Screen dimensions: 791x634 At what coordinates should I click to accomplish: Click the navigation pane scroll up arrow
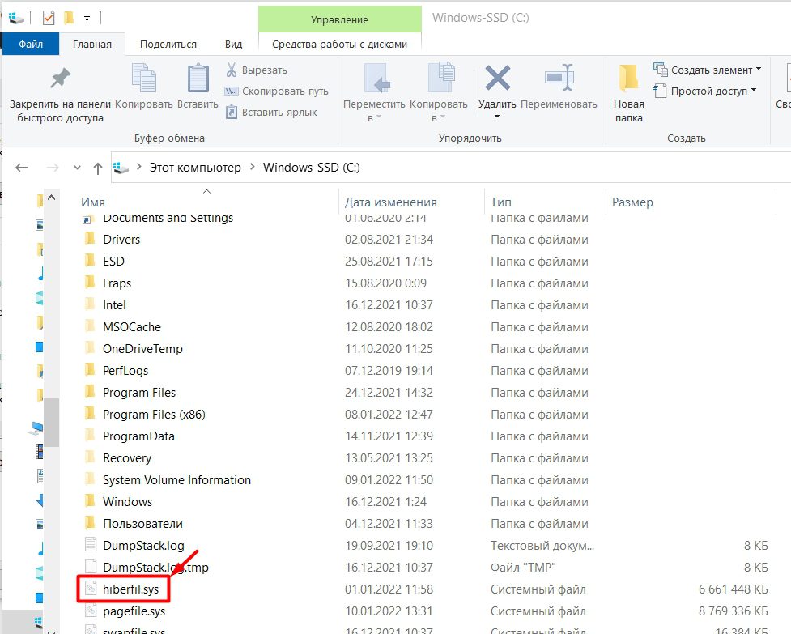pyautogui.click(x=52, y=198)
